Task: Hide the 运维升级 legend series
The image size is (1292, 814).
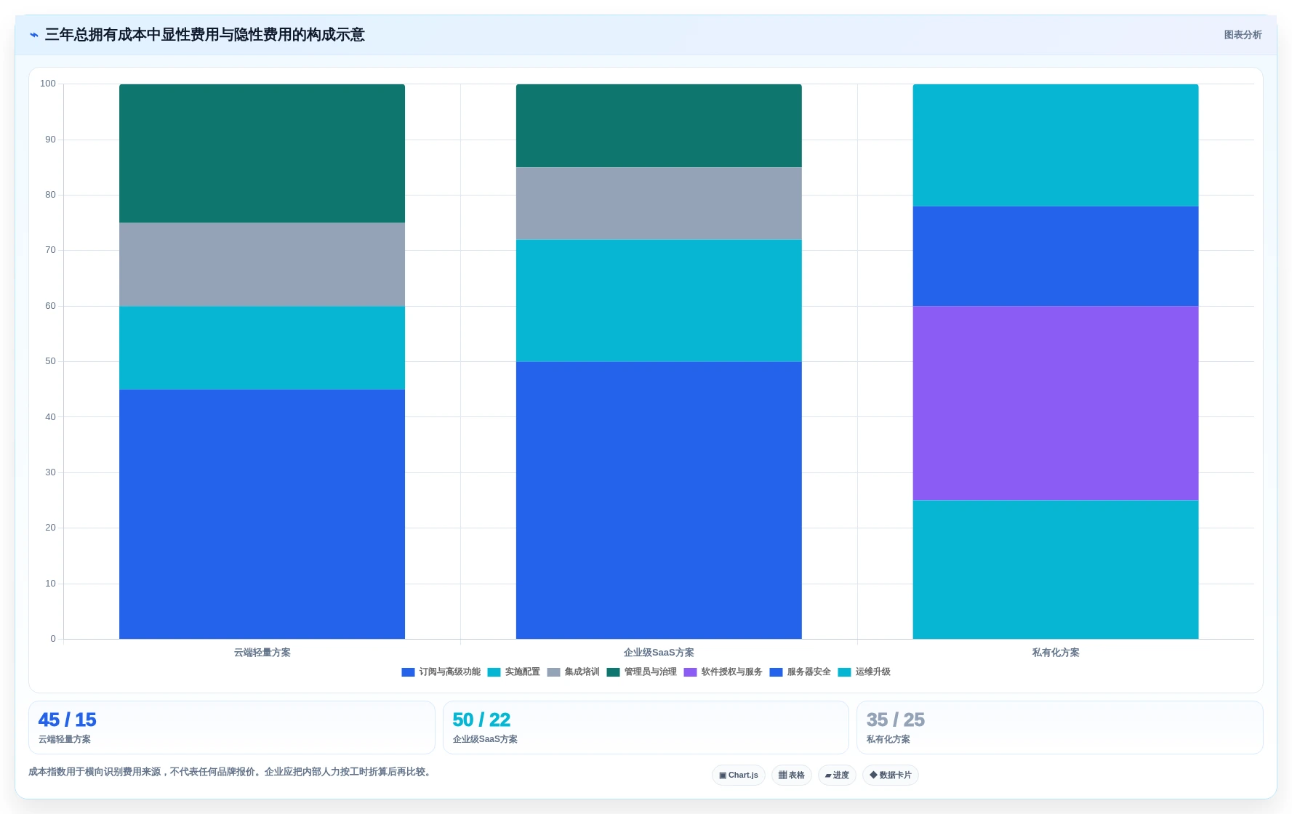Action: pos(864,672)
